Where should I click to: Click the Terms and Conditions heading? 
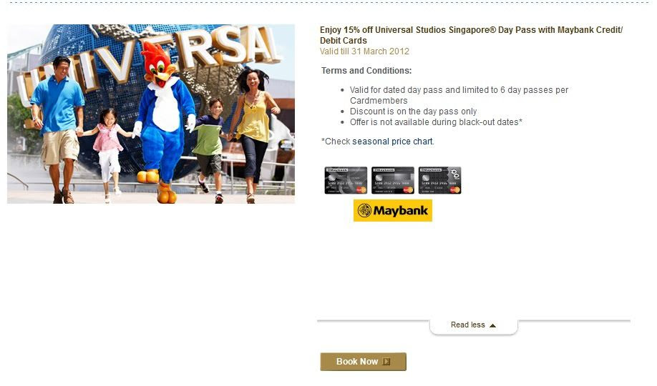[x=366, y=71]
